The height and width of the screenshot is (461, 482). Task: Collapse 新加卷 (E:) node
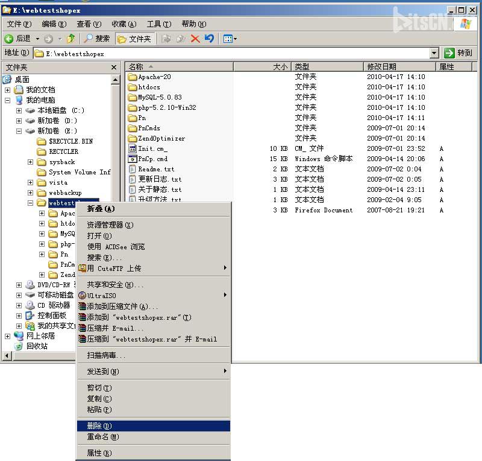click(19, 131)
